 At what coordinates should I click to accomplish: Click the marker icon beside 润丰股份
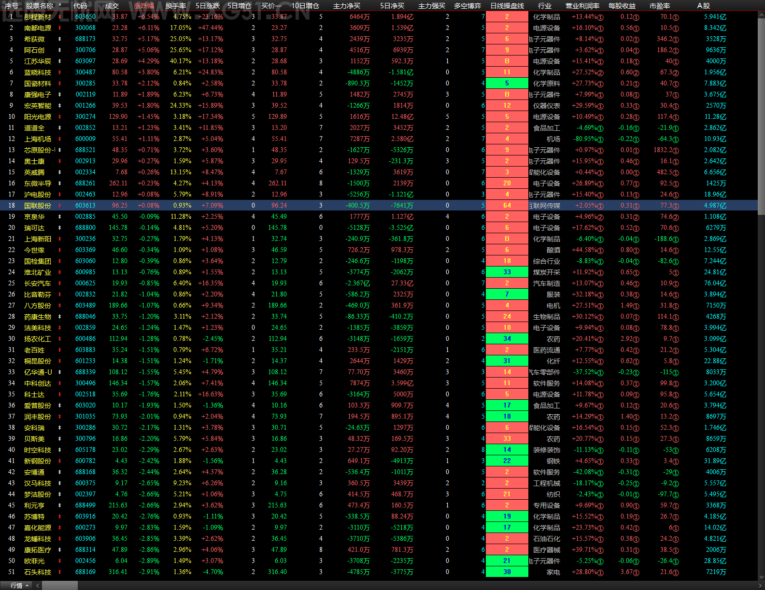click(x=60, y=417)
